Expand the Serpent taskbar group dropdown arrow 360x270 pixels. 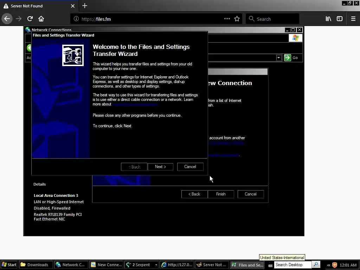pyautogui.click(x=156, y=265)
